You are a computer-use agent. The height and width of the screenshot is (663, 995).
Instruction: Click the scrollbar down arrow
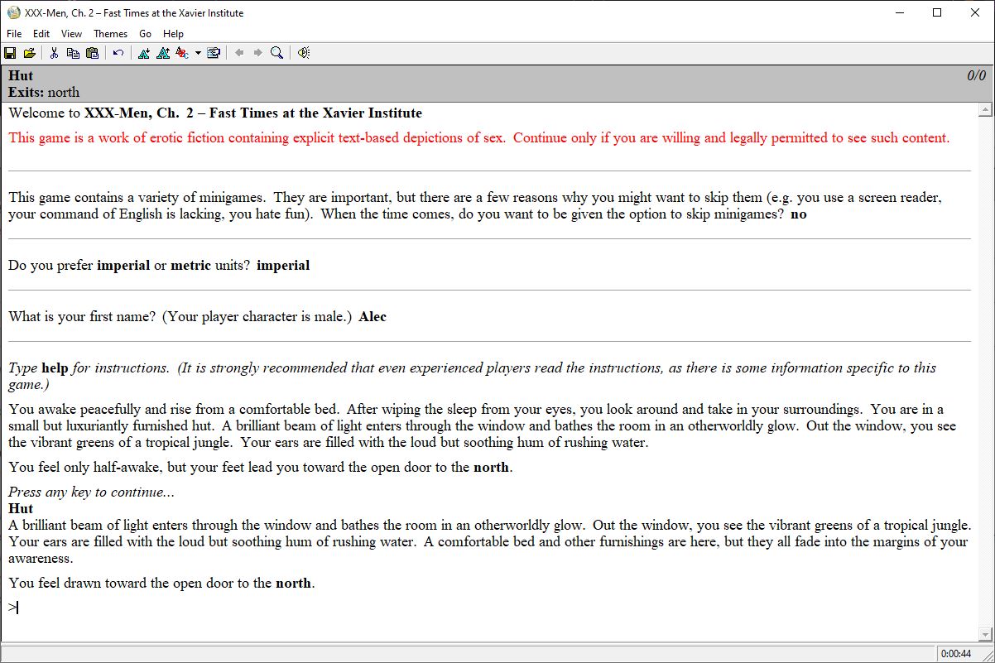[x=985, y=635]
